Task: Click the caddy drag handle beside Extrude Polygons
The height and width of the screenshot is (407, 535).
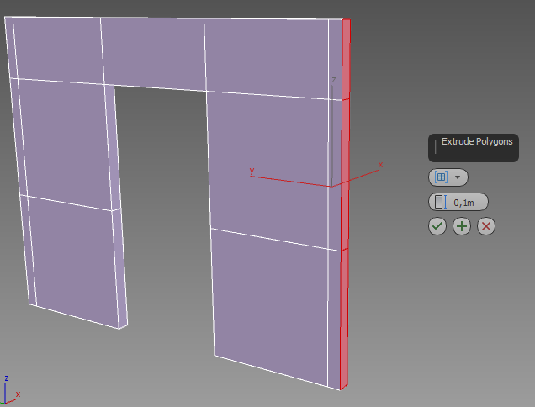Action: click(x=436, y=147)
